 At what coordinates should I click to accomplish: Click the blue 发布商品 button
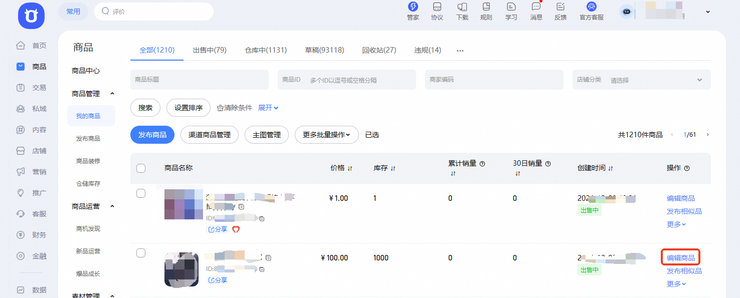[x=152, y=135]
